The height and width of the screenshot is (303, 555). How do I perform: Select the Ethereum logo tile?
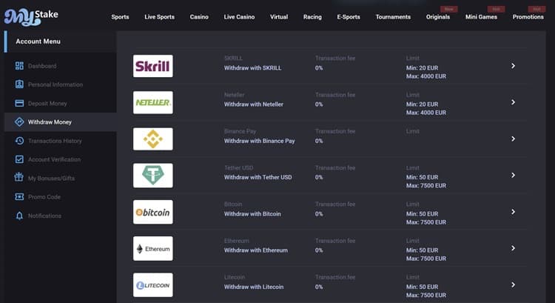pyautogui.click(x=153, y=248)
